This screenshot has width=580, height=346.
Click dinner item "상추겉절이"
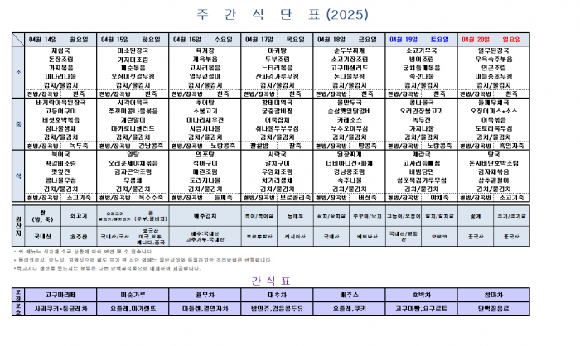point(494,180)
